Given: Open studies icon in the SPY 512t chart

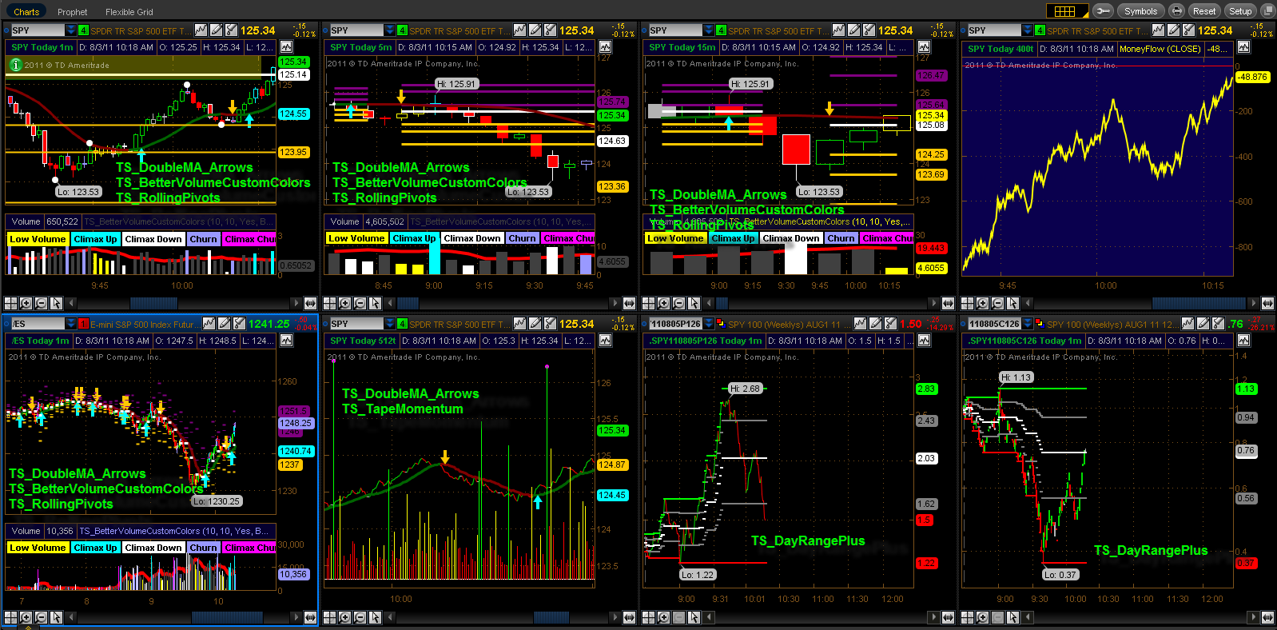Looking at the screenshot, I should [x=550, y=324].
